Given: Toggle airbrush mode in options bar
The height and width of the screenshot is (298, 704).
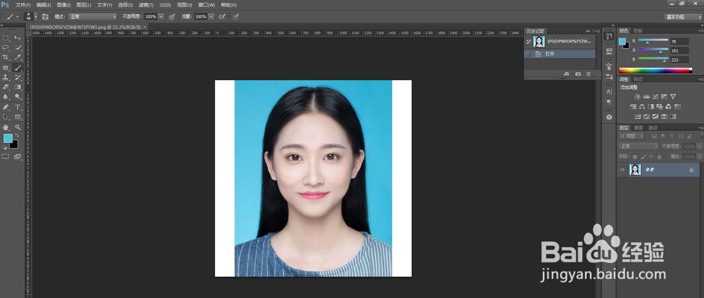Looking at the screenshot, I should click(222, 17).
